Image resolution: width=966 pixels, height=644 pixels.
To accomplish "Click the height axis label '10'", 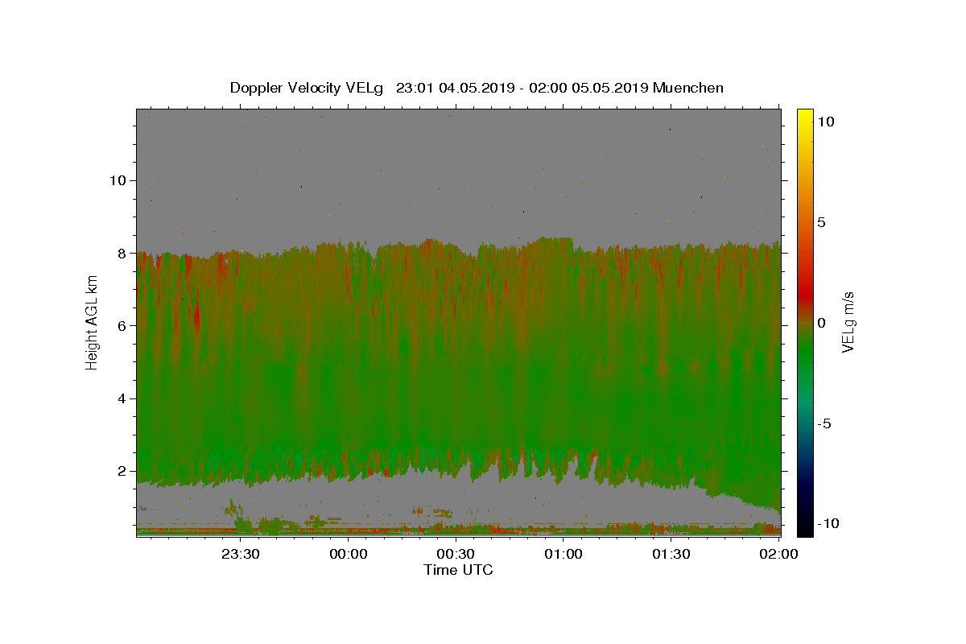I will (x=117, y=180).
